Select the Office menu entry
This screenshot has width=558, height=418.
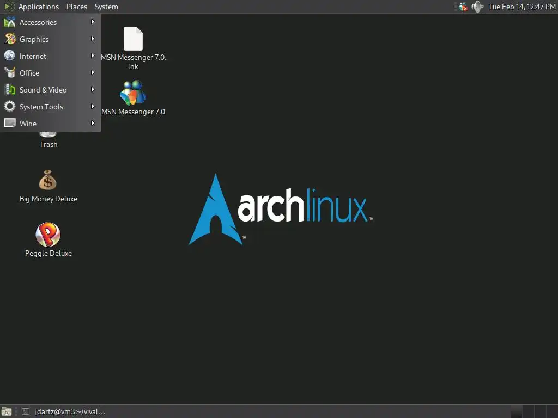51,73
